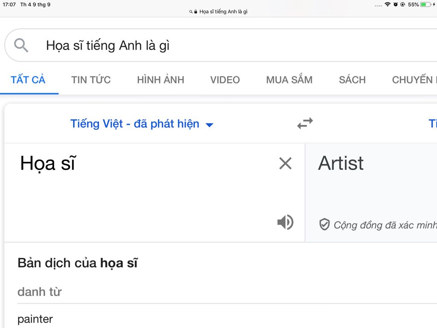Tap the battery indicator in status bar

click(x=425, y=4)
